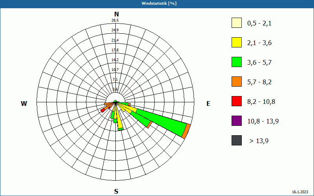Select the purple 10,8 - 13,9 legend swatch

pyautogui.click(x=237, y=121)
